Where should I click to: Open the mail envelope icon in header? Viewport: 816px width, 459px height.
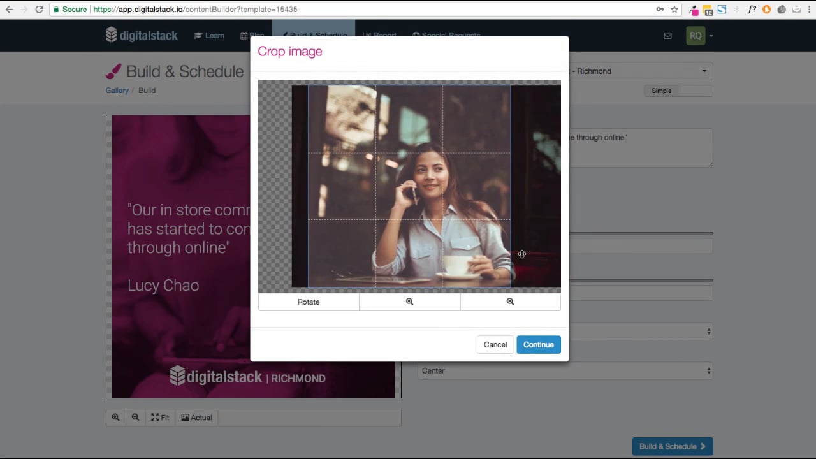pyautogui.click(x=667, y=36)
